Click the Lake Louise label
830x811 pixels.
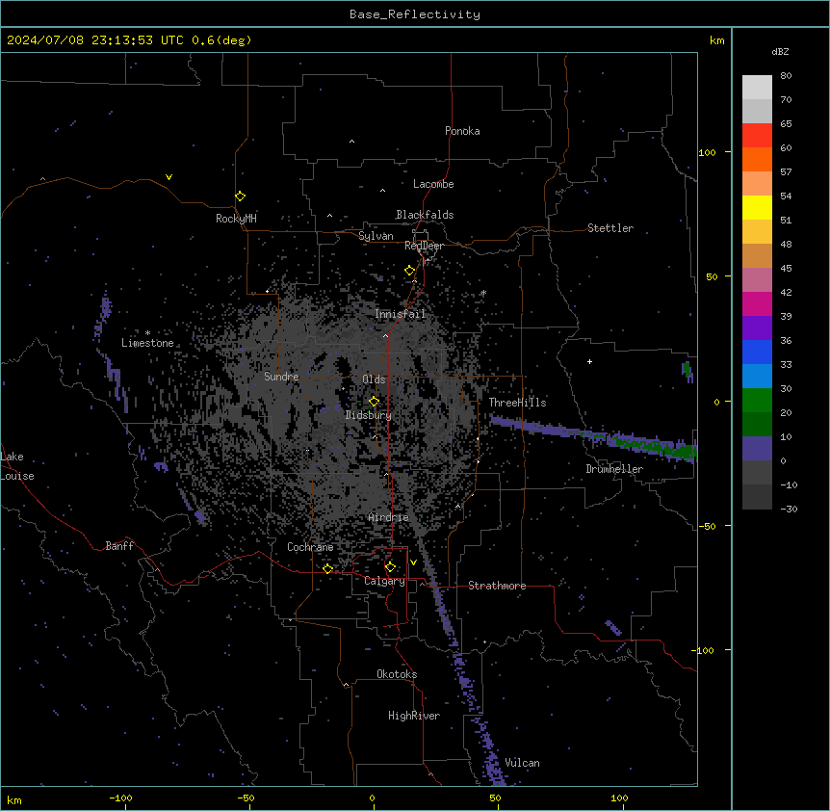16,466
